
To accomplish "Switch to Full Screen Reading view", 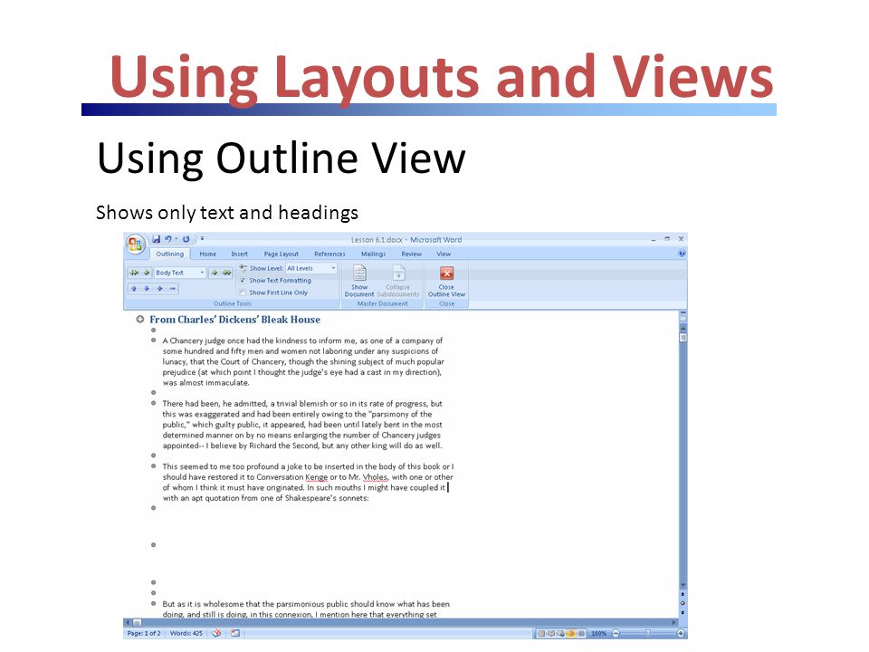I will [x=551, y=633].
